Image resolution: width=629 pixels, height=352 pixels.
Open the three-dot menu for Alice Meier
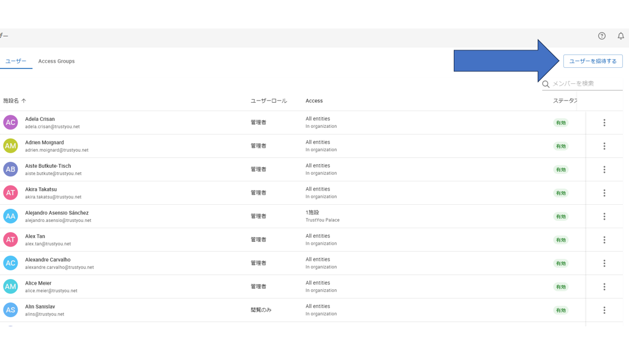(604, 286)
